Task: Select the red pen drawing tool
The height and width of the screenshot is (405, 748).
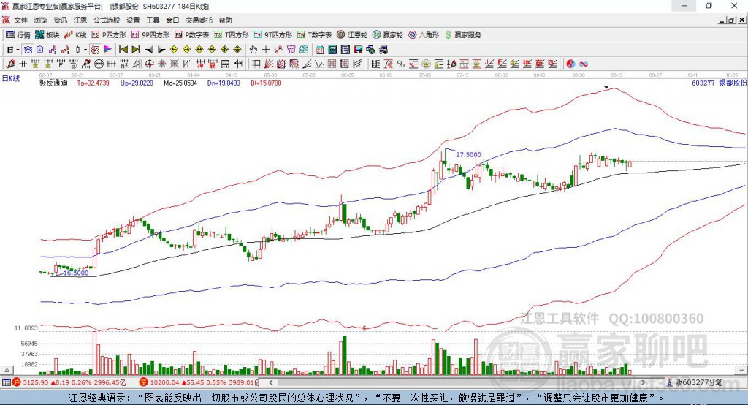Action: click(x=10, y=64)
